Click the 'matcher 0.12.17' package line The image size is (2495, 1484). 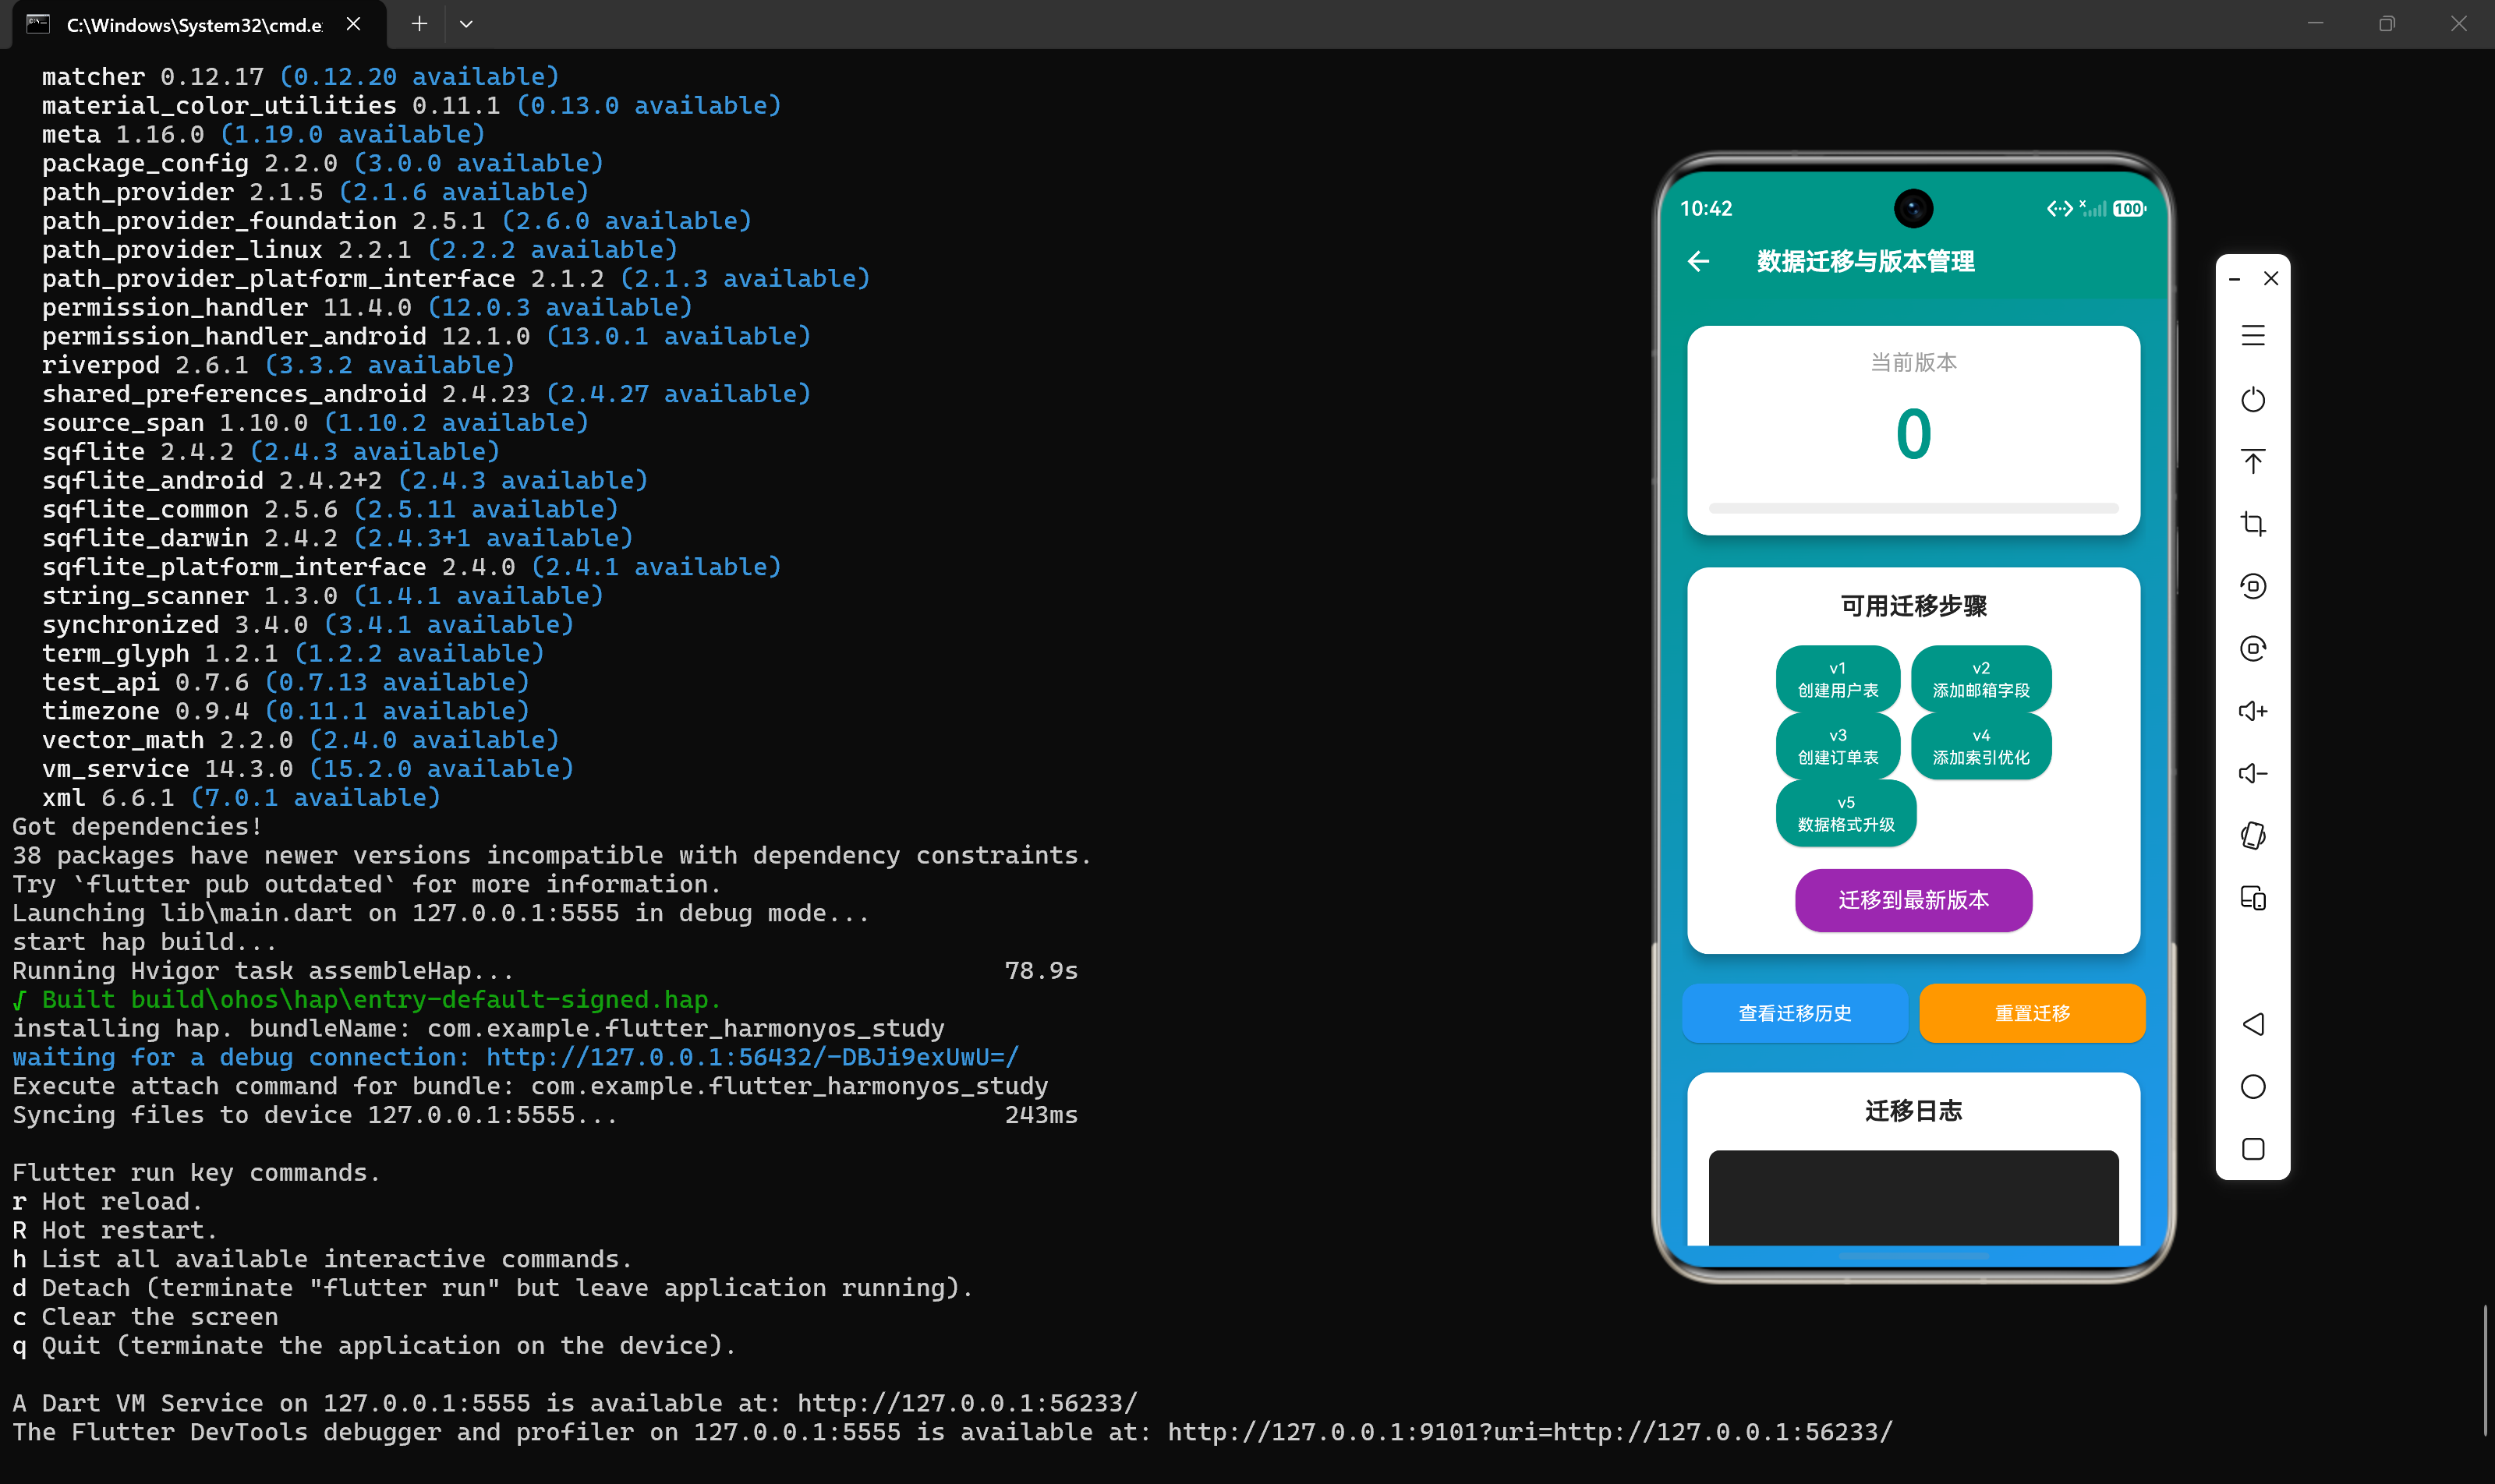tap(300, 76)
